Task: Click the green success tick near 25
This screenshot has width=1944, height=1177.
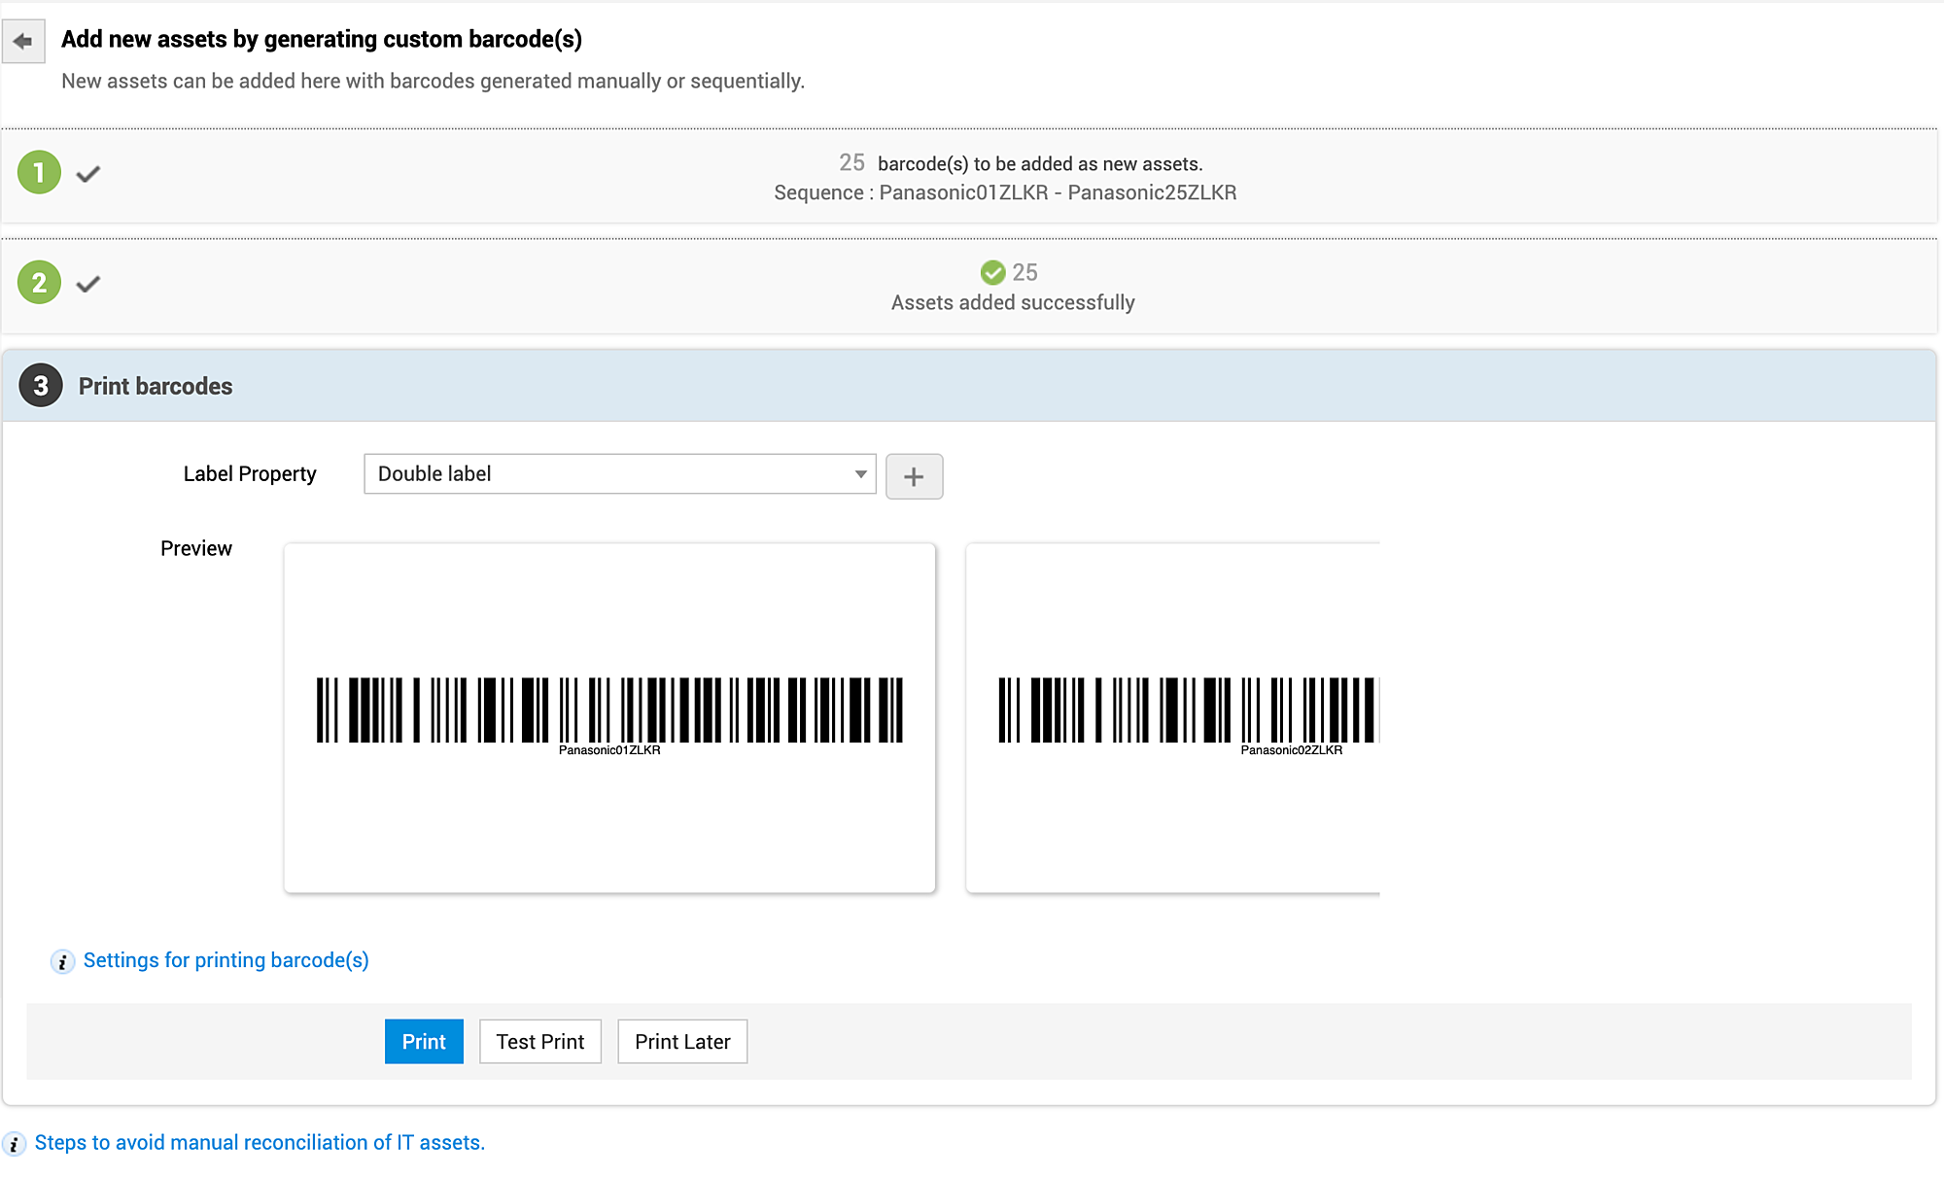Action: [x=992, y=272]
